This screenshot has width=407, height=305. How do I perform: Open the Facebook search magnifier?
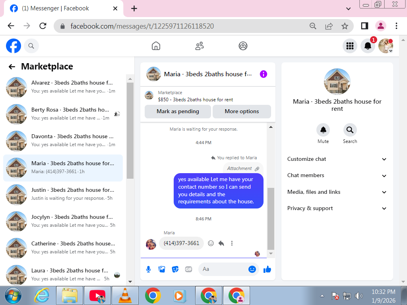click(x=31, y=46)
